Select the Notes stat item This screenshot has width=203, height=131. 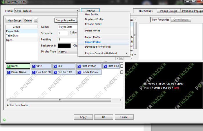[x=18, y=66]
